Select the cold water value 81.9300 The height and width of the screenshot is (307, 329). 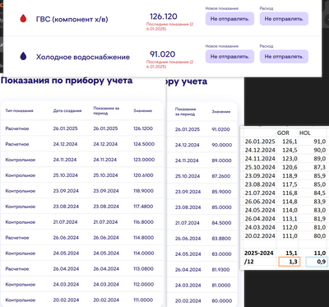(220, 270)
